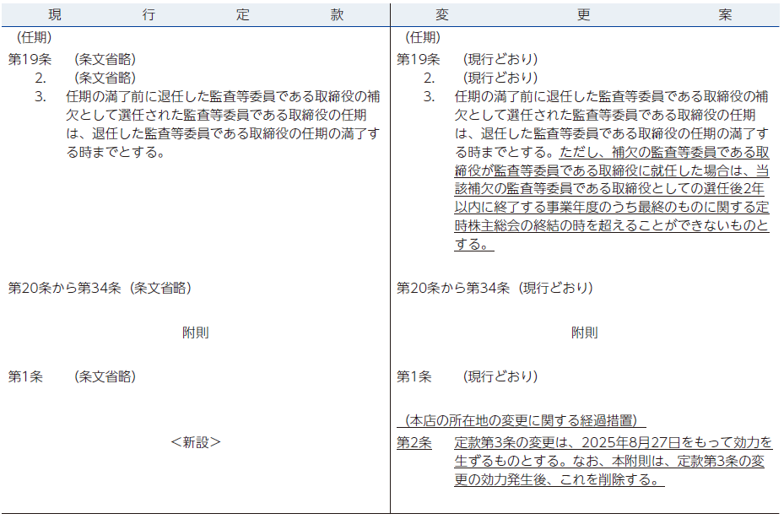
Task: Select the <新設> placeholder text
Action: click(195, 442)
